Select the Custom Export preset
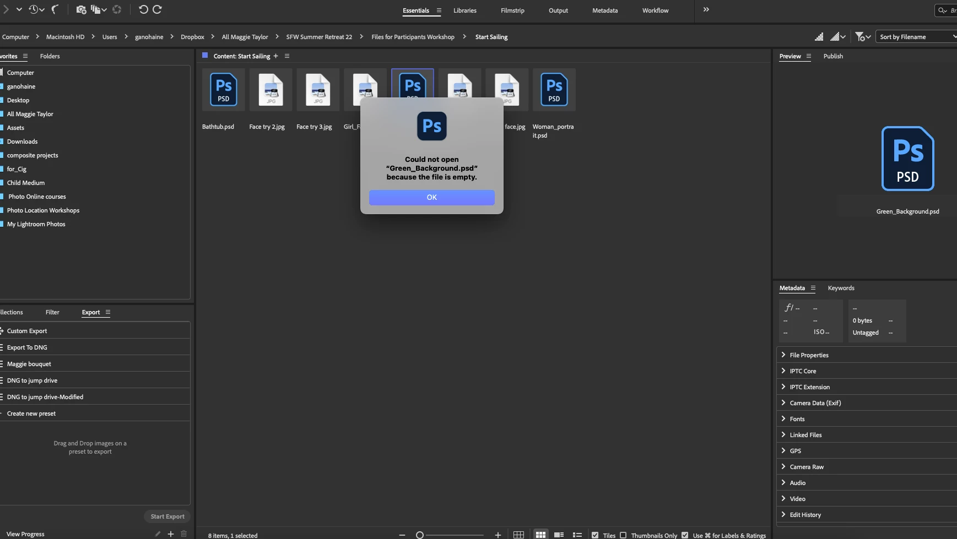 (95, 331)
